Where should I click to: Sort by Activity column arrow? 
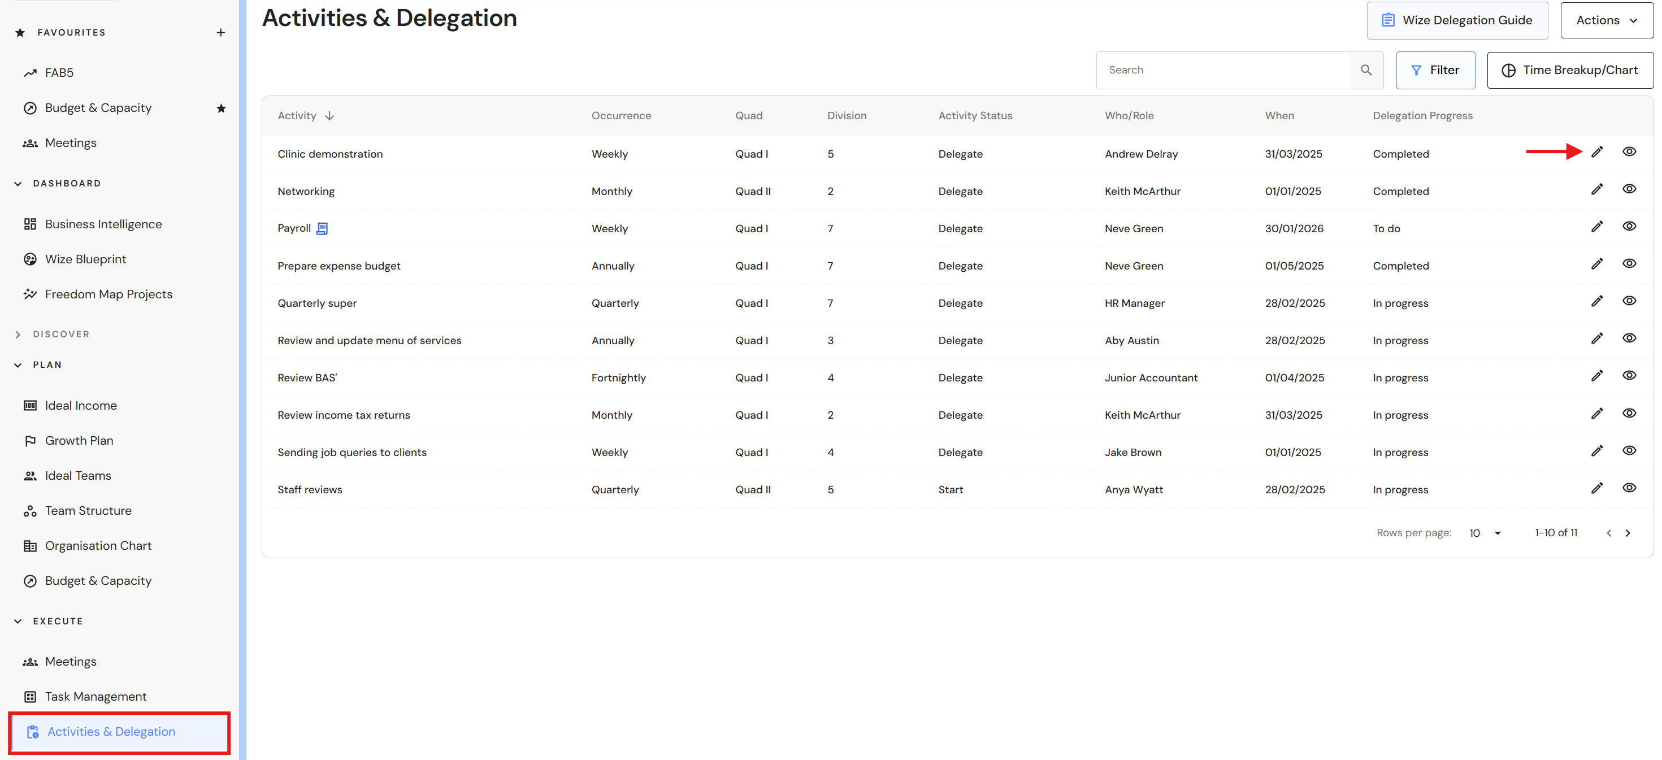pyautogui.click(x=329, y=116)
